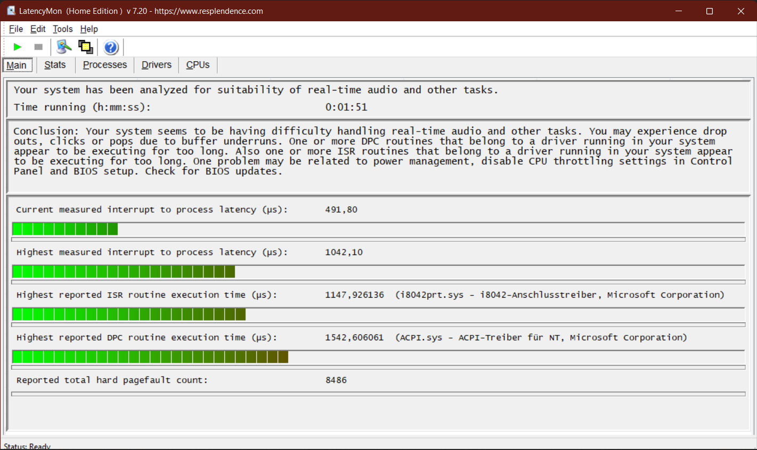Show the CPUs tab
This screenshot has height=450, width=757.
pyautogui.click(x=198, y=65)
